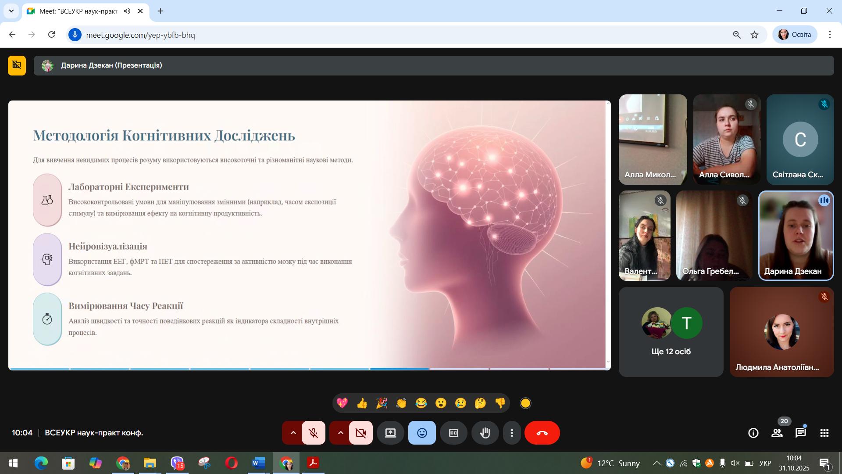The image size is (842, 474).
Task: Pick the yellow skin tone swatch
Action: [x=525, y=403]
